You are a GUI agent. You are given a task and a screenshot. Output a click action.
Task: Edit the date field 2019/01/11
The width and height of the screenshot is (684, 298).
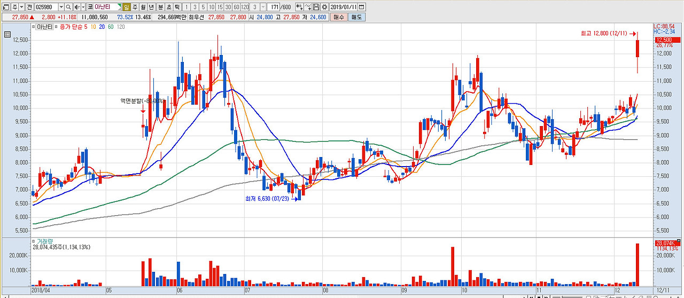pos(344,7)
